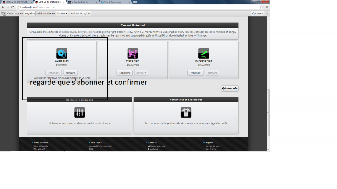Go back with the browser back arrow

coord(3,7)
